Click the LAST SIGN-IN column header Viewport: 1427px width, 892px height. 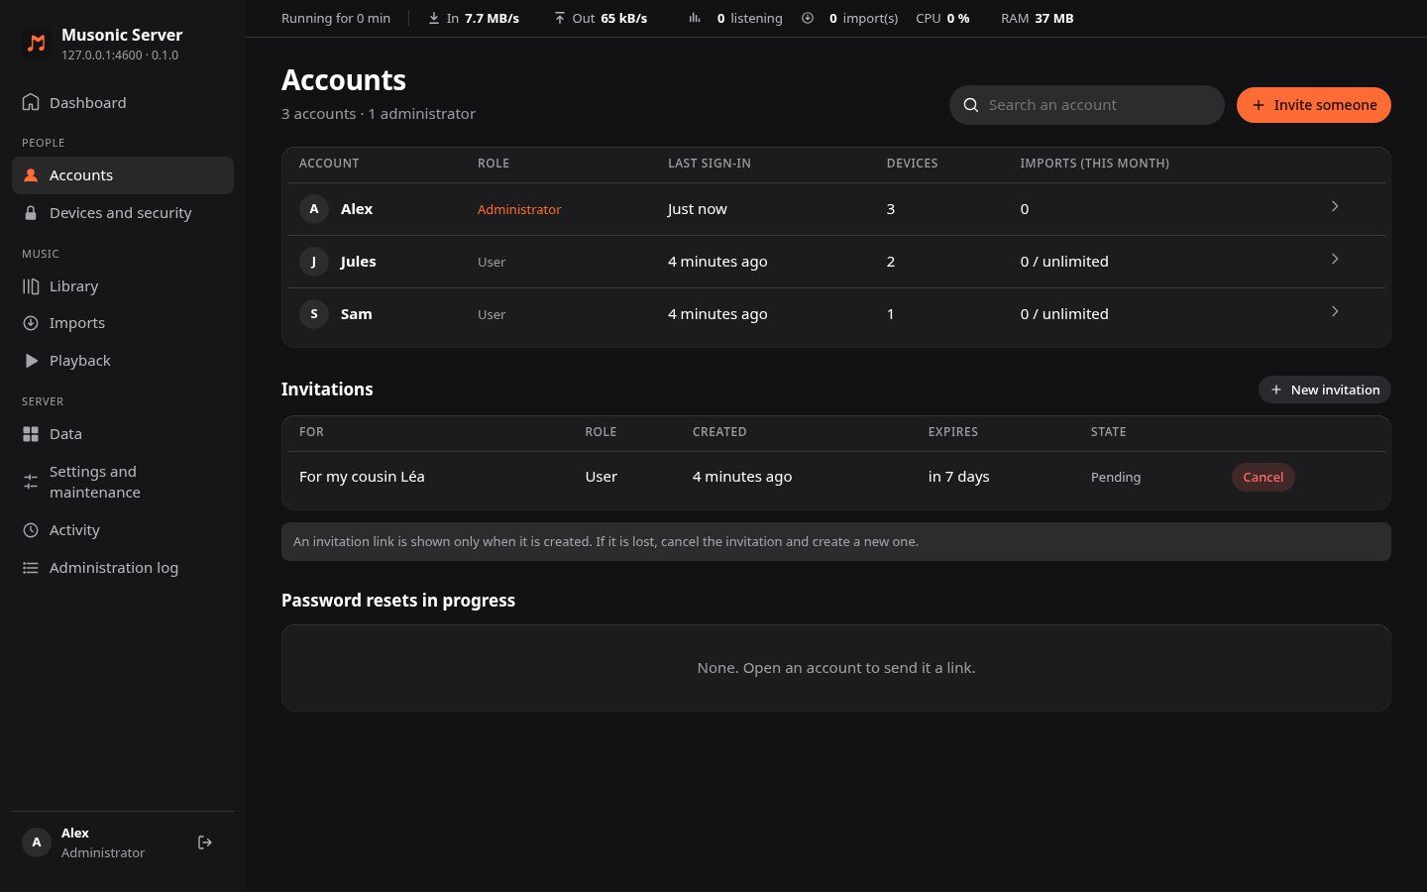click(710, 164)
